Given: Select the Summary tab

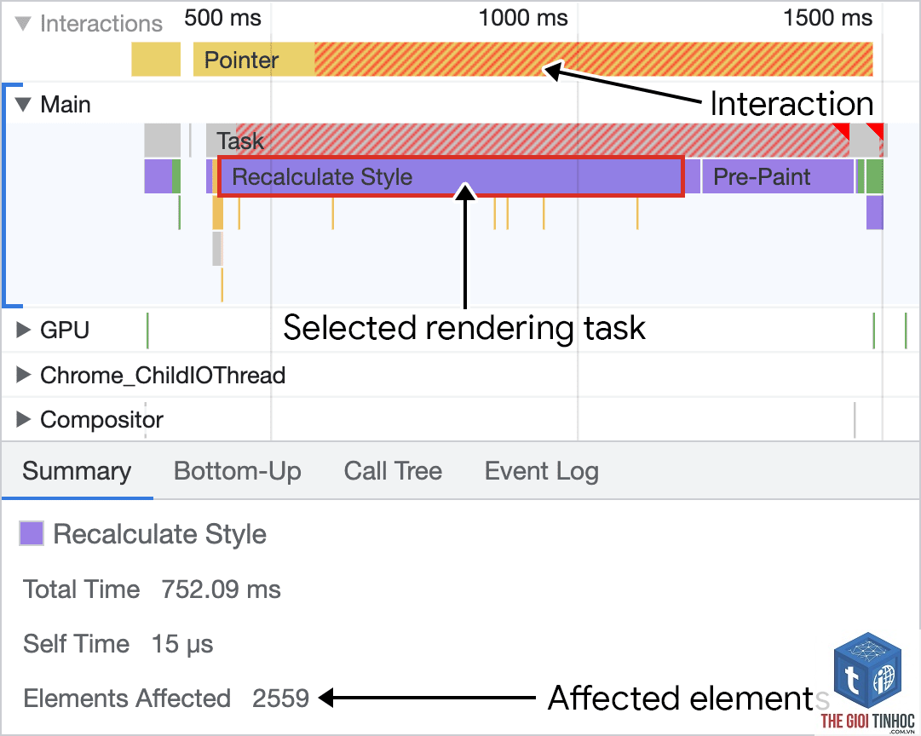Looking at the screenshot, I should click(77, 471).
